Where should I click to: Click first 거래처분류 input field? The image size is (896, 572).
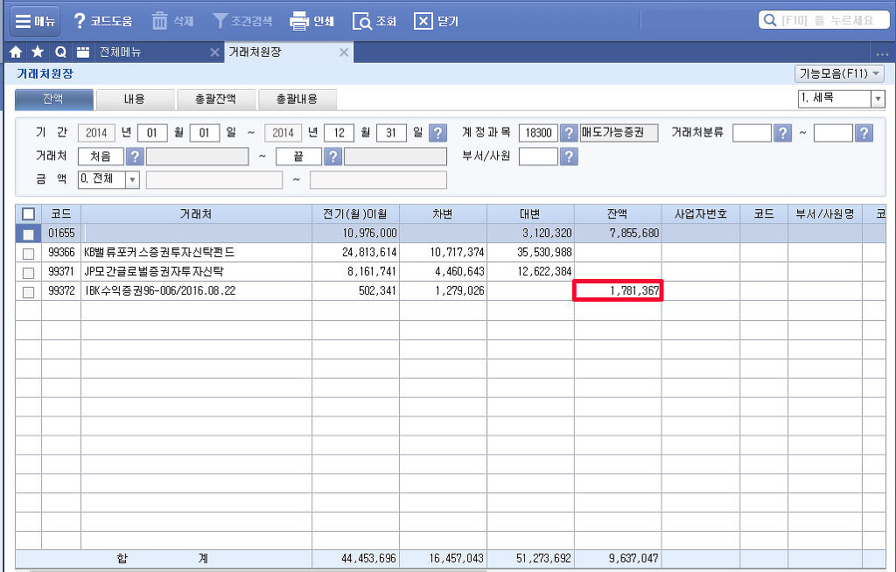pyautogui.click(x=752, y=133)
